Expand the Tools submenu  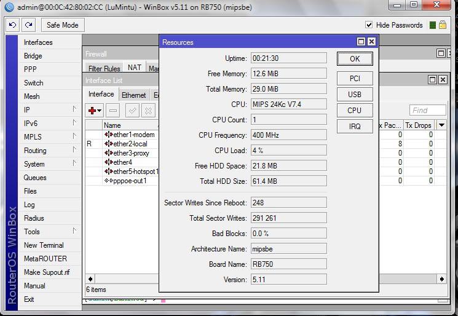point(50,232)
